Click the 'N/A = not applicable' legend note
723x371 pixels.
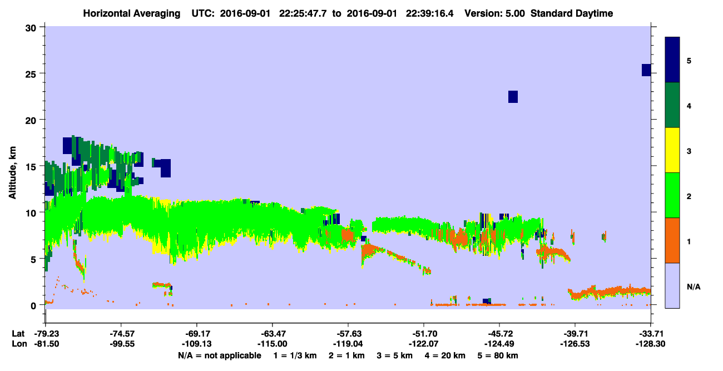[x=219, y=355]
